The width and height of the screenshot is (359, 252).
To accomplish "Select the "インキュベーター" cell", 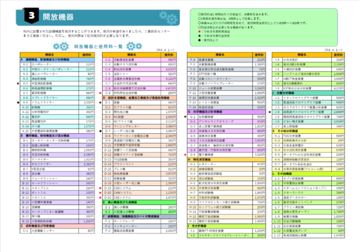I will tap(137, 226).
